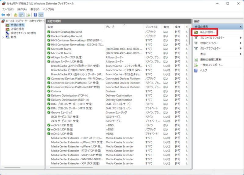Sort by the 操作 column header
Screen dimensions: 244x175
[x=179, y=27]
